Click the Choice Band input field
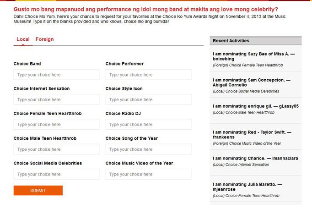312x214 pixels. pos(57,75)
